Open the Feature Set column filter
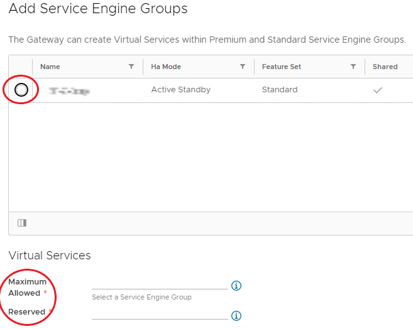The image size is (413, 329). (353, 67)
